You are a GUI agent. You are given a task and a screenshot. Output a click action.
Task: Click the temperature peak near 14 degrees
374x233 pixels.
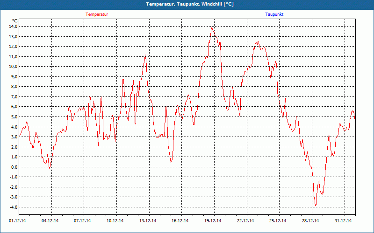tap(212, 28)
